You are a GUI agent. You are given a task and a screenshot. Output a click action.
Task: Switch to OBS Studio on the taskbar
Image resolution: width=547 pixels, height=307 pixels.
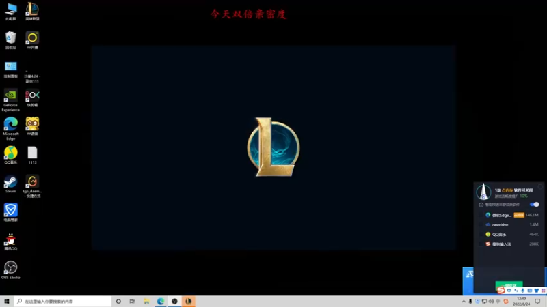click(x=174, y=302)
